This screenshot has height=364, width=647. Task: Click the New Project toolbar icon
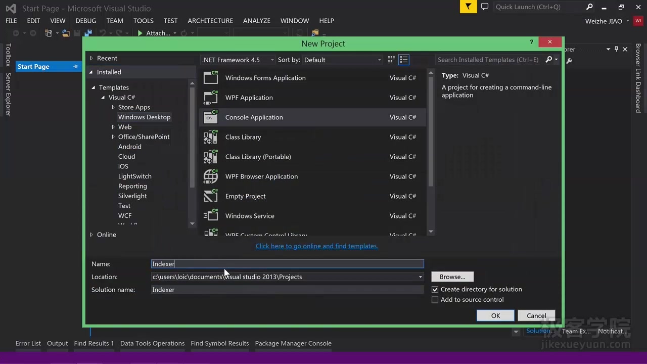49,33
